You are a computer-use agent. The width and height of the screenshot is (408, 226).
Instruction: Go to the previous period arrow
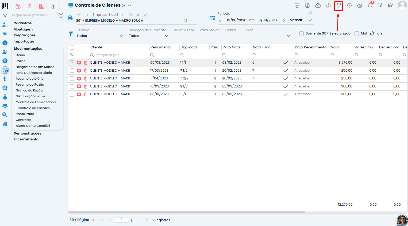(220, 20)
